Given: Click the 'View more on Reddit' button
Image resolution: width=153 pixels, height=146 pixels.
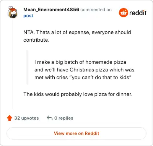Looking at the screenshot, I should click(x=76, y=133).
